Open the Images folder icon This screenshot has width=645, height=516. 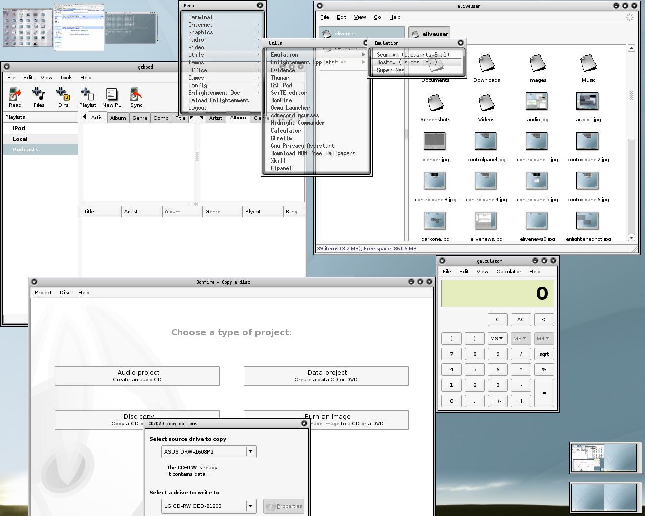tap(537, 62)
